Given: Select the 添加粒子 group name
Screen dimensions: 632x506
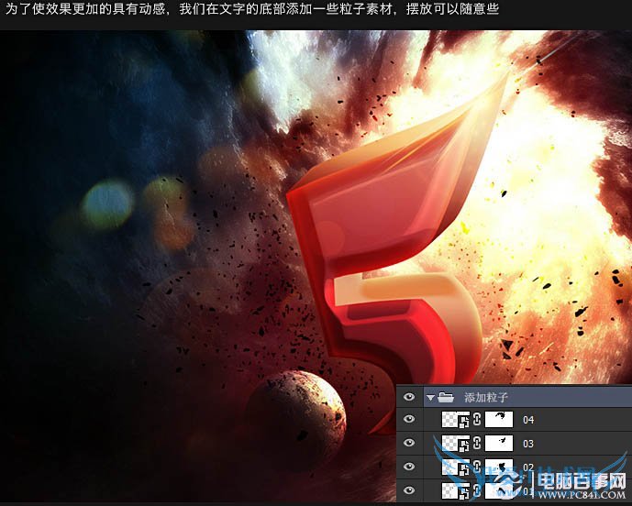Looking at the screenshot, I should [485, 398].
